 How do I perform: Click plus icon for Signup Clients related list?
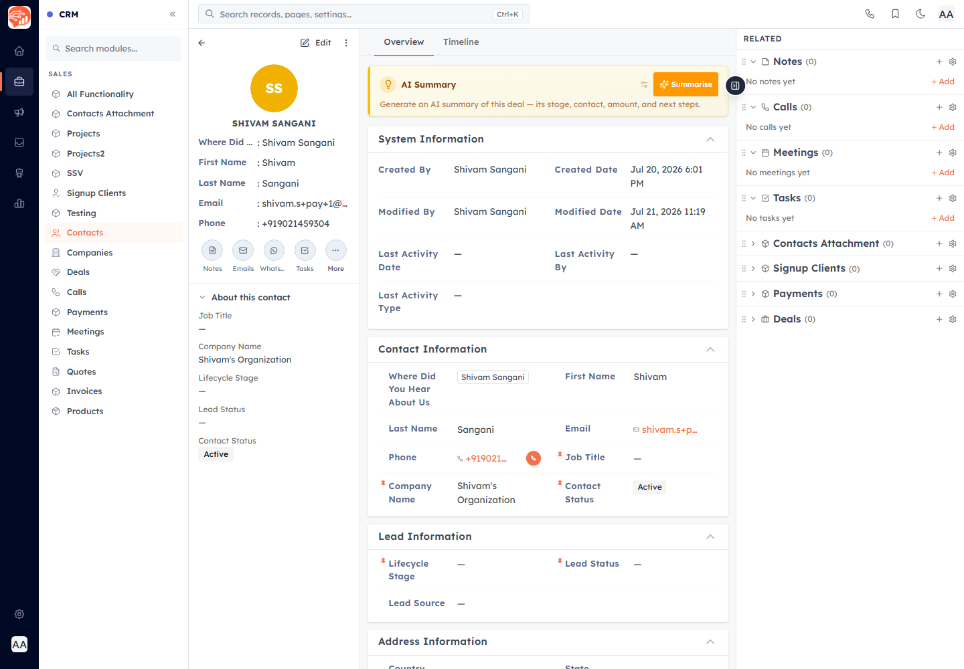tap(939, 268)
